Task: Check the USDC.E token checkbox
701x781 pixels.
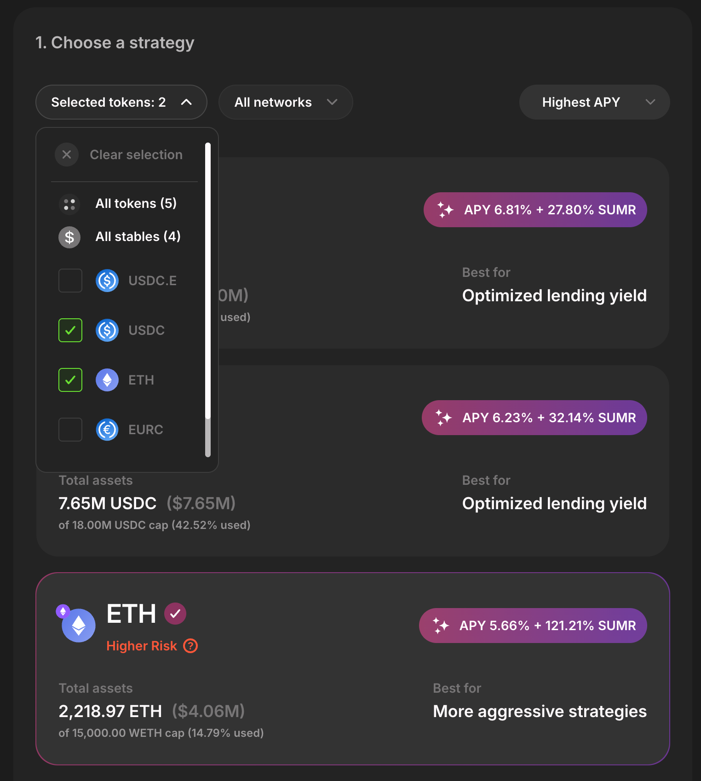Action: point(70,281)
